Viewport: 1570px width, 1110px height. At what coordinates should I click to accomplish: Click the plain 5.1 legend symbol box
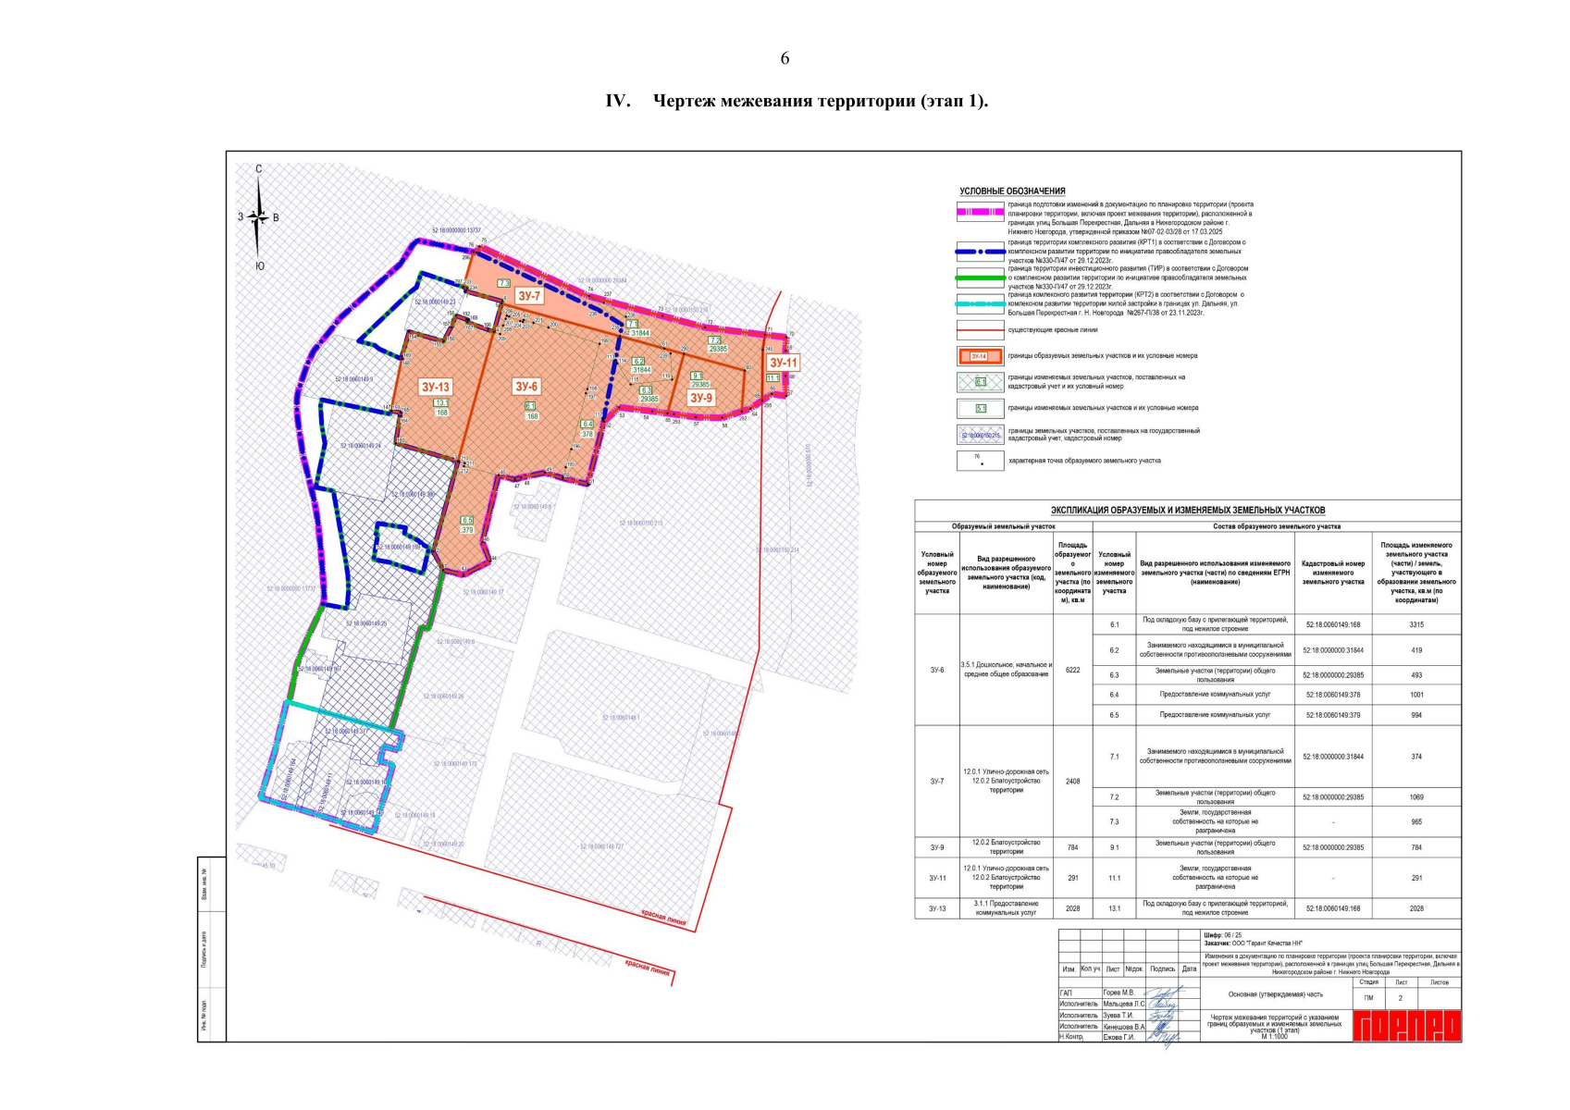click(x=980, y=408)
